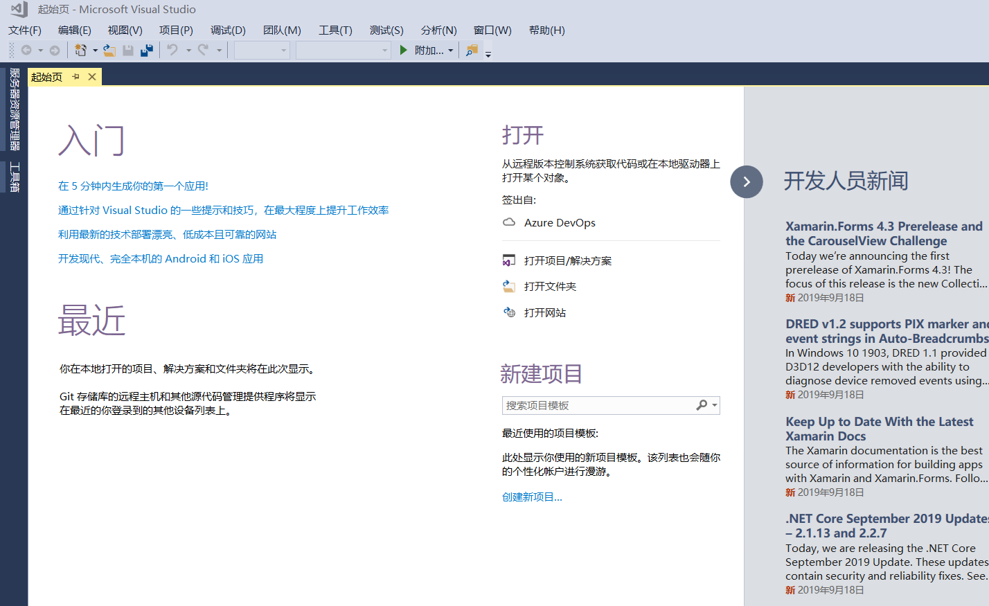Viewport: 989px width, 606px height.
Task: Expand the 附加... button dropdown arrow
Action: (450, 51)
